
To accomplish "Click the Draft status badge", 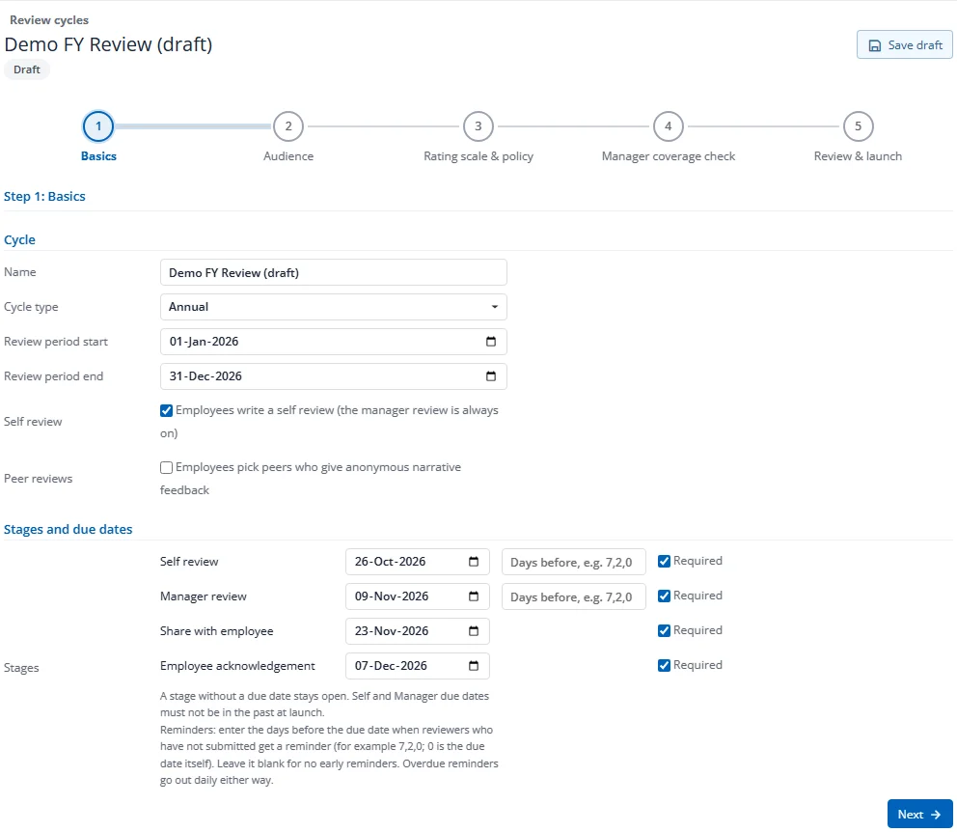I will pos(27,69).
